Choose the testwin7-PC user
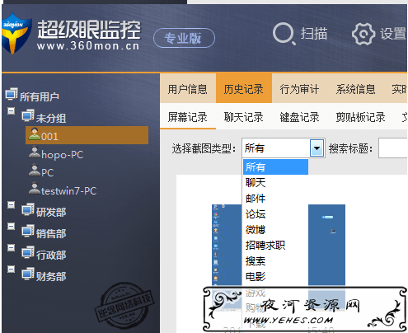The width and height of the screenshot is (408, 333). (63, 190)
